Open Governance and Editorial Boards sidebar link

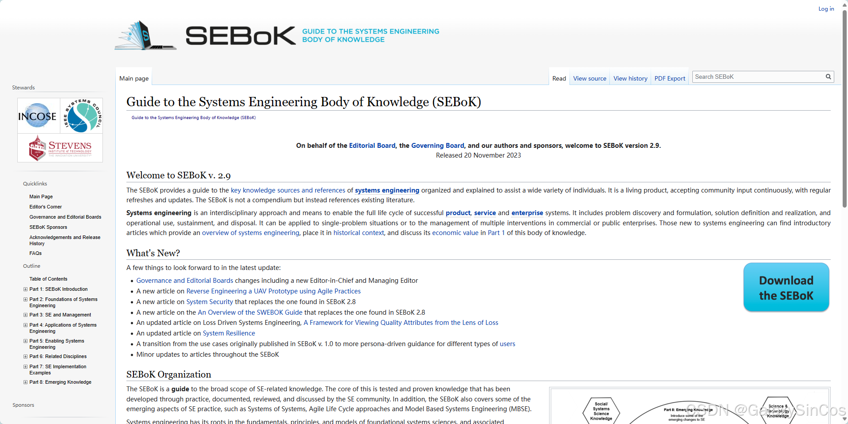(65, 217)
